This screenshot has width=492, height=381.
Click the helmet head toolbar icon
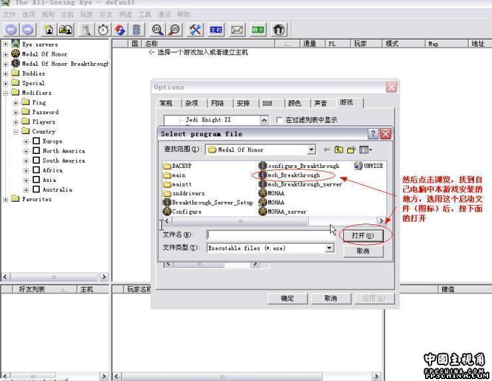click(279, 30)
